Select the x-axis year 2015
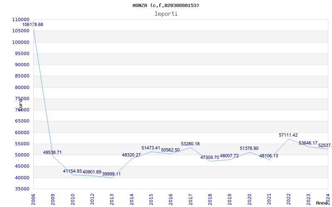Screen dimensions: 332x207 (x=151, y=200)
